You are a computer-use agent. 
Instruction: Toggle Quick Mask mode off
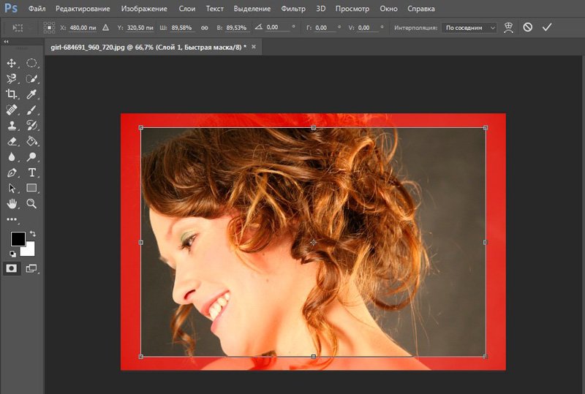click(11, 268)
